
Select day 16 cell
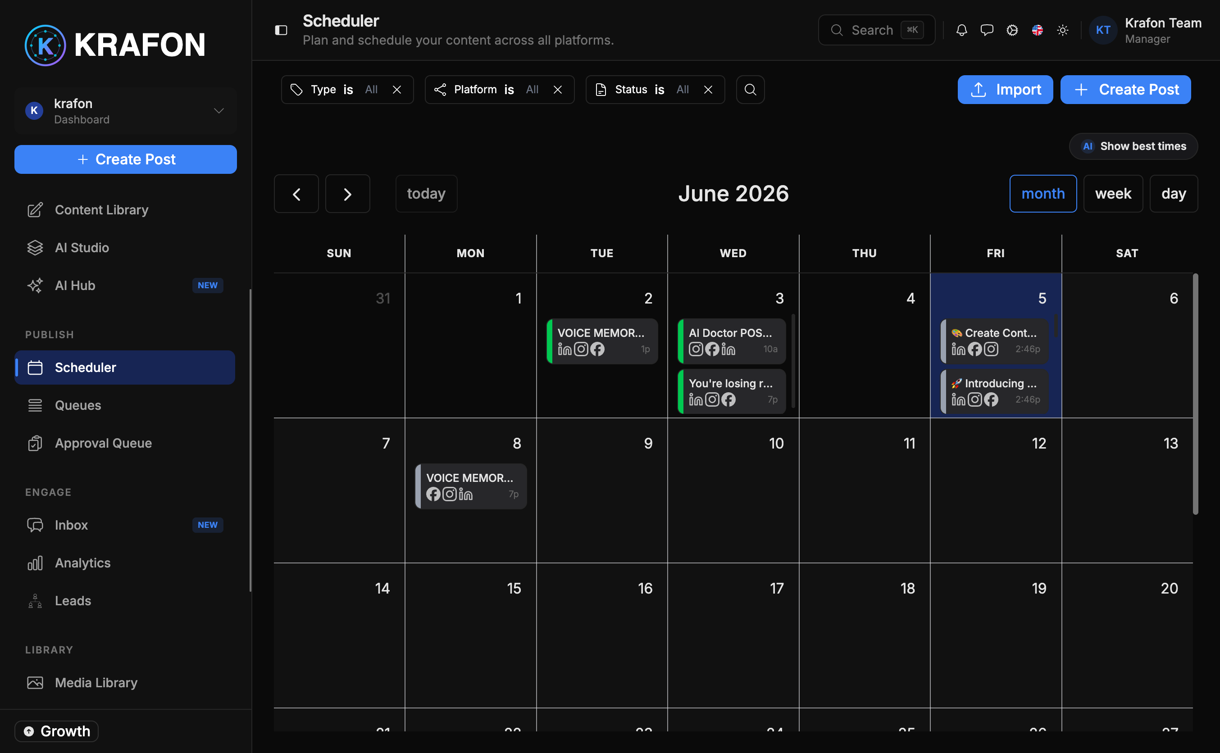tap(602, 635)
